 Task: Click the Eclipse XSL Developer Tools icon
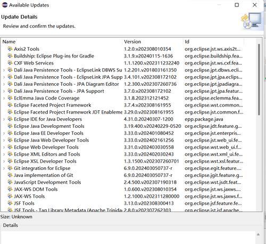[10, 161]
